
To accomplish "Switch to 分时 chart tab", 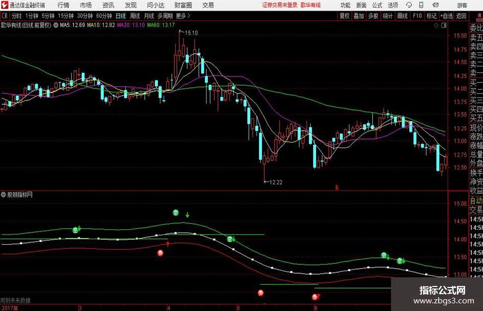I will coord(16,16).
